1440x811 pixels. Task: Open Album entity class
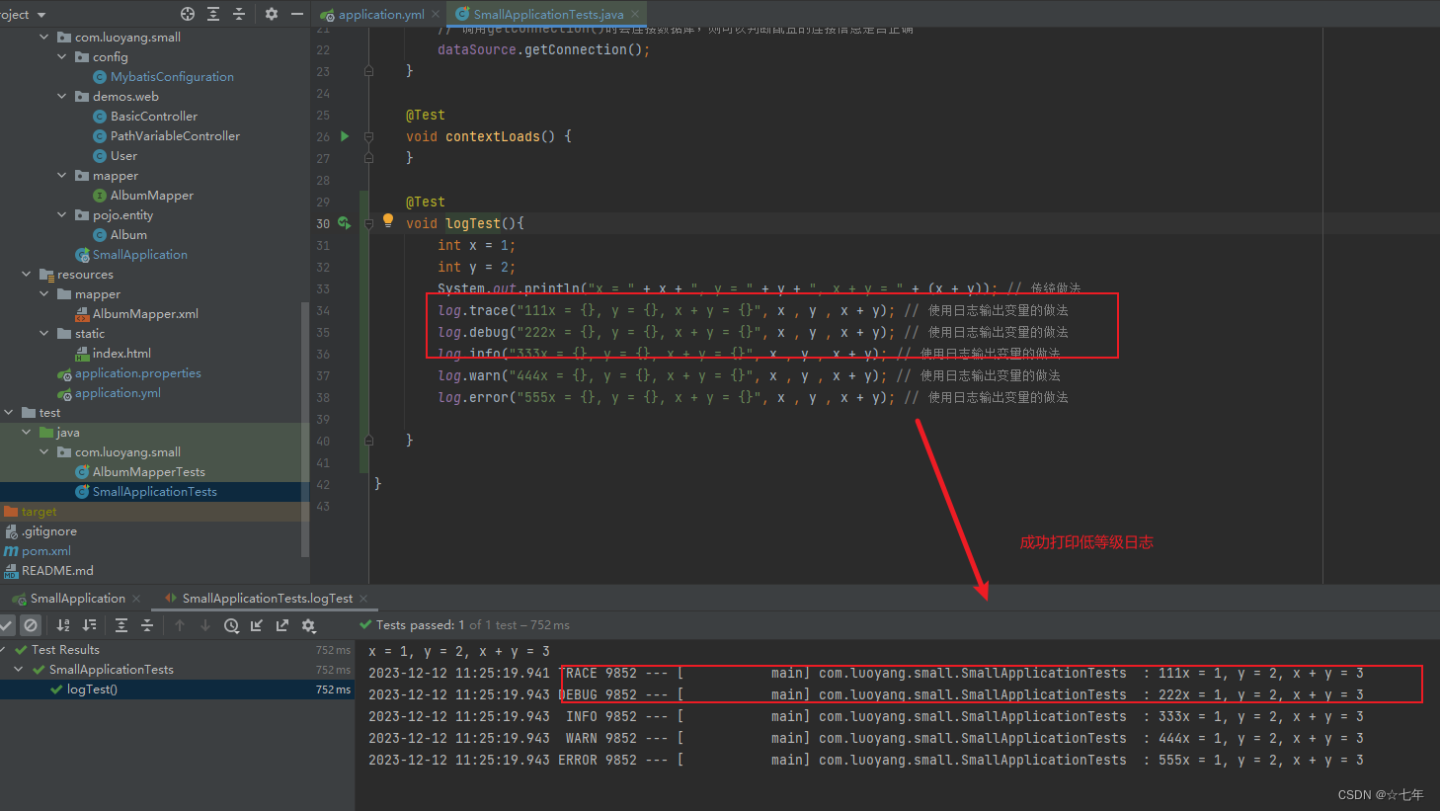128,235
